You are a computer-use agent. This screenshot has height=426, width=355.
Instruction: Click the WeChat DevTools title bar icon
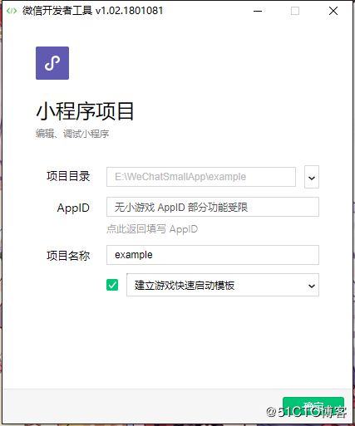[x=12, y=11]
